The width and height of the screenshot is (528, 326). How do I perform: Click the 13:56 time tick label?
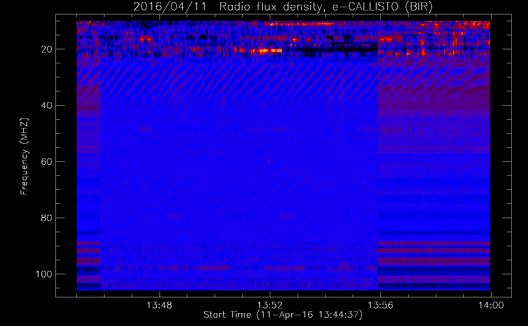pos(380,305)
